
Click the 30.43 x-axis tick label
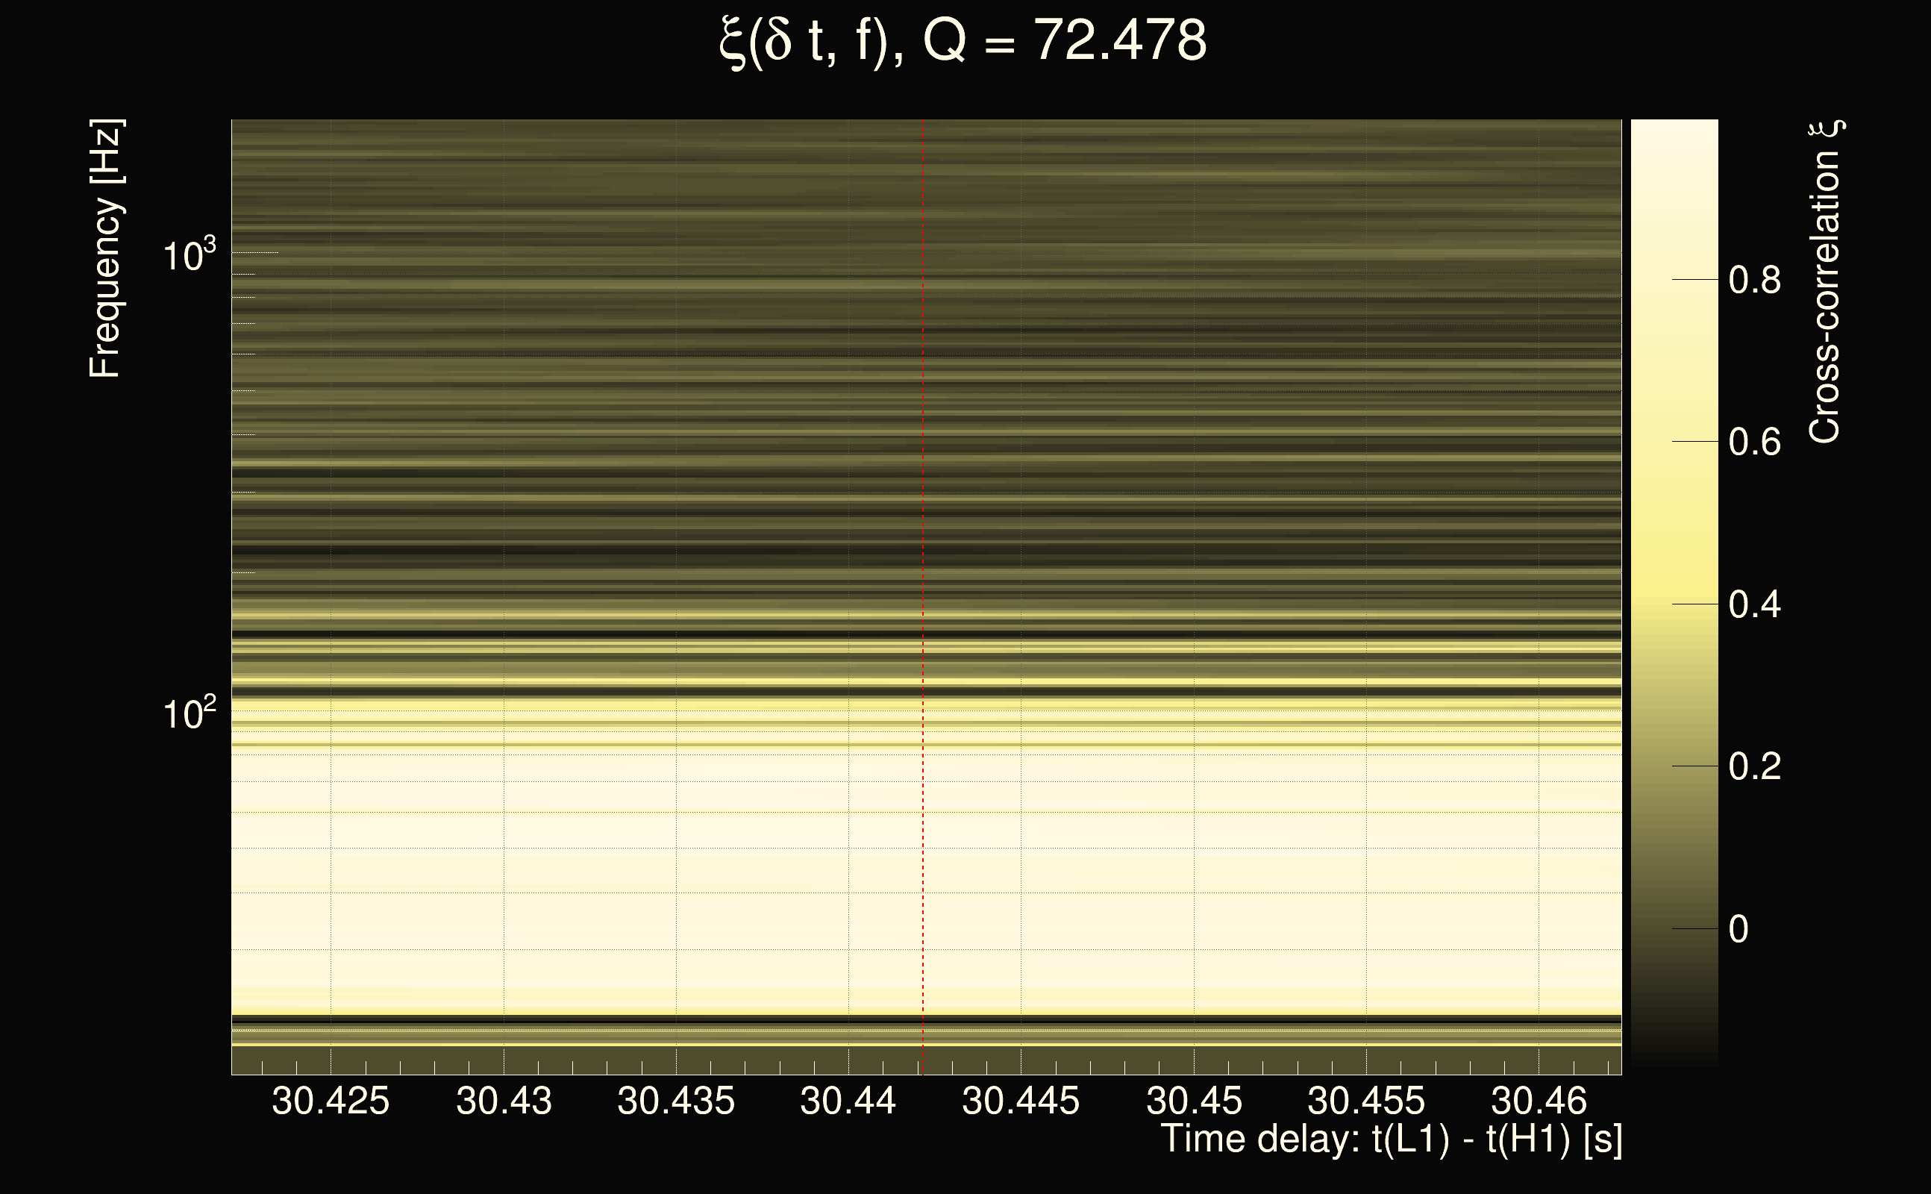504,1101
